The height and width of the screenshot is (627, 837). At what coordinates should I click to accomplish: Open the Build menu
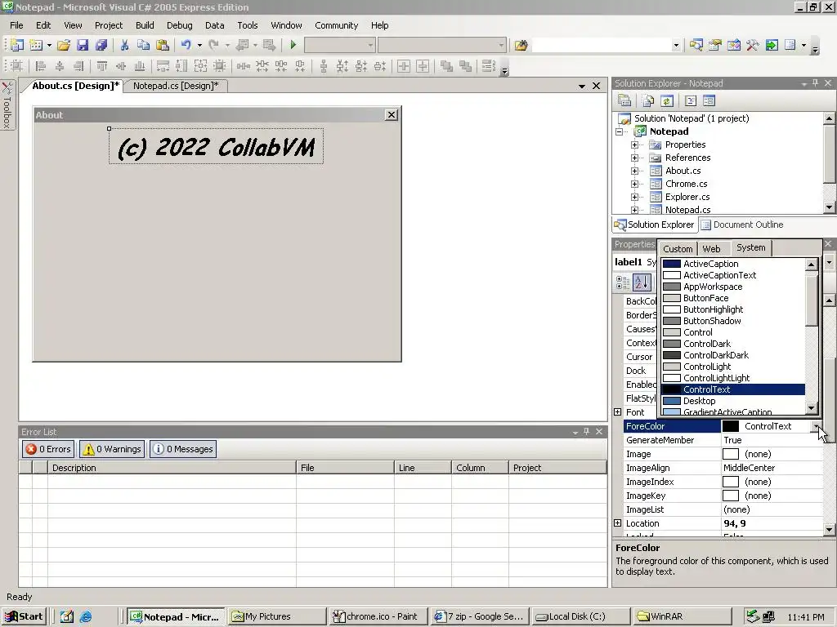(145, 25)
